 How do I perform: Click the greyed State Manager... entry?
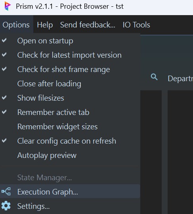[70, 177]
